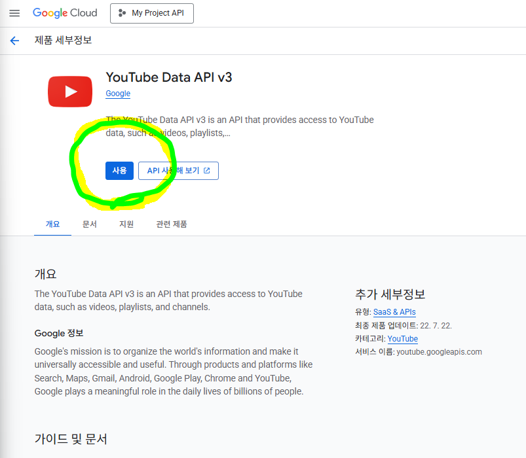The height and width of the screenshot is (458, 526).
Task: Click the YouTube red play logo
Action: tap(70, 92)
